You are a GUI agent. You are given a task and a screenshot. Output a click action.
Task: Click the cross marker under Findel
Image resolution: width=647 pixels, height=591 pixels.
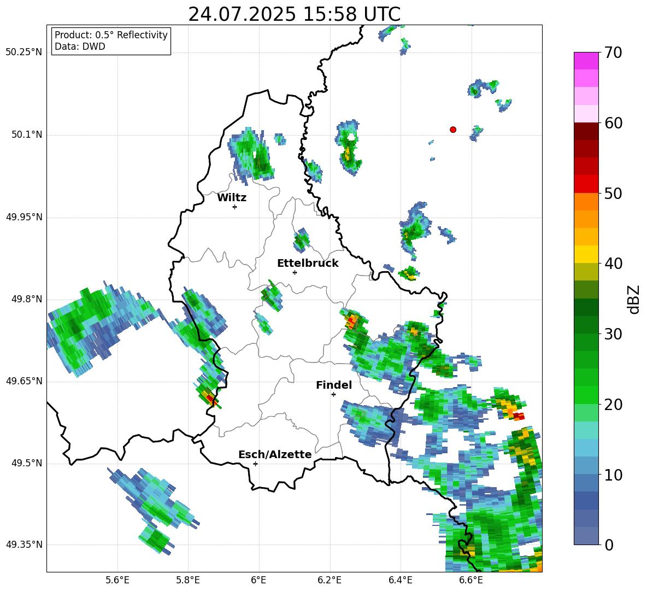333,395
